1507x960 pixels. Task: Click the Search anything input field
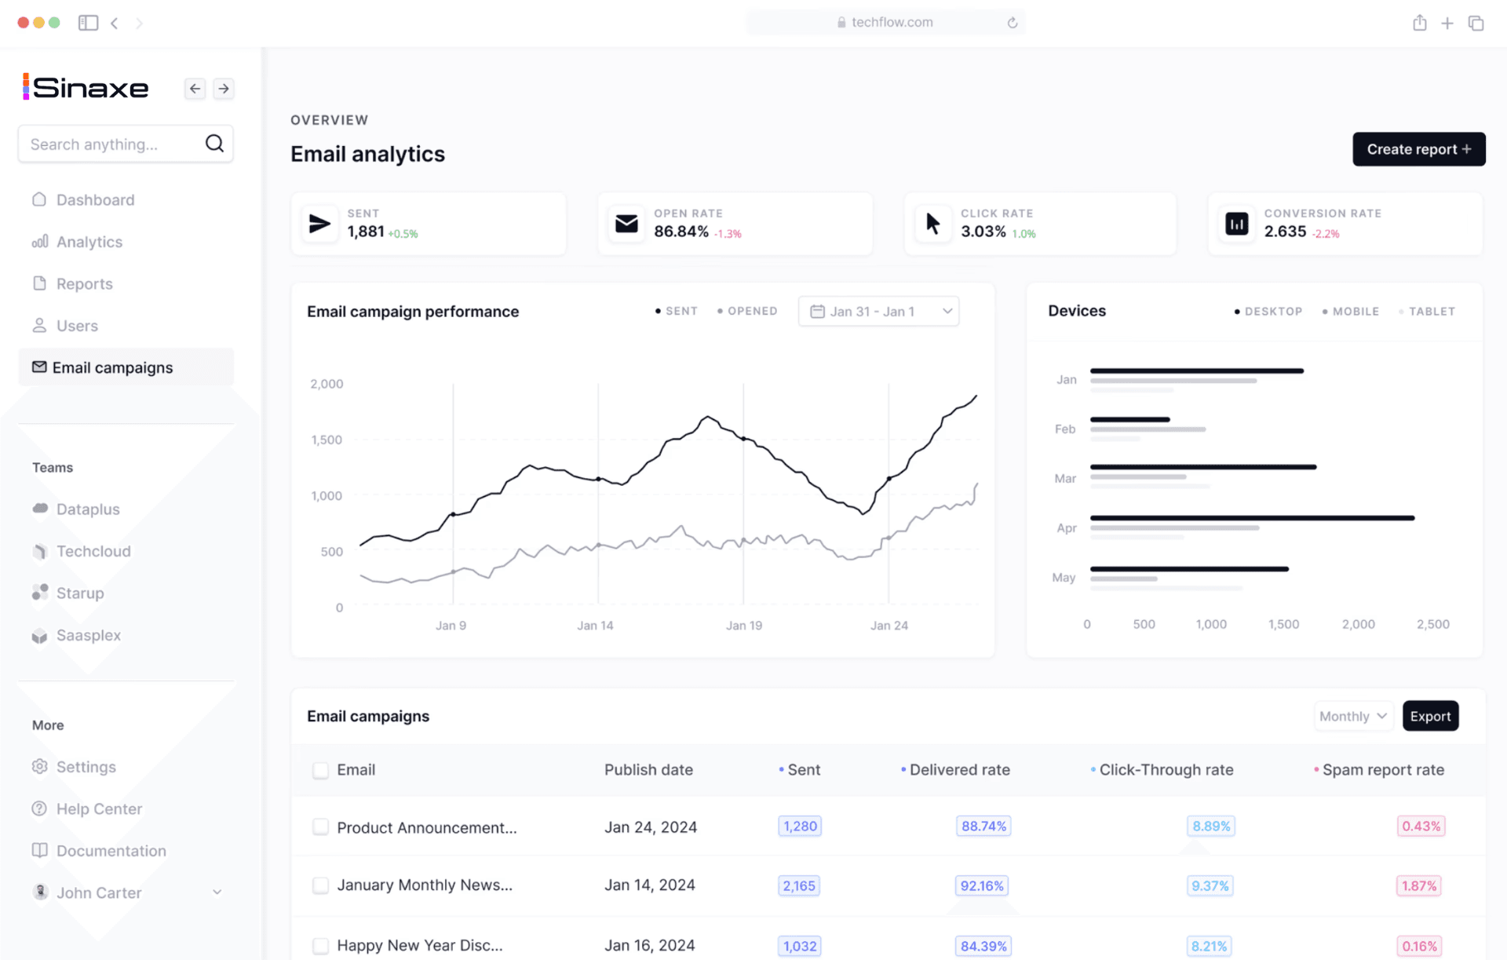pyautogui.click(x=110, y=144)
